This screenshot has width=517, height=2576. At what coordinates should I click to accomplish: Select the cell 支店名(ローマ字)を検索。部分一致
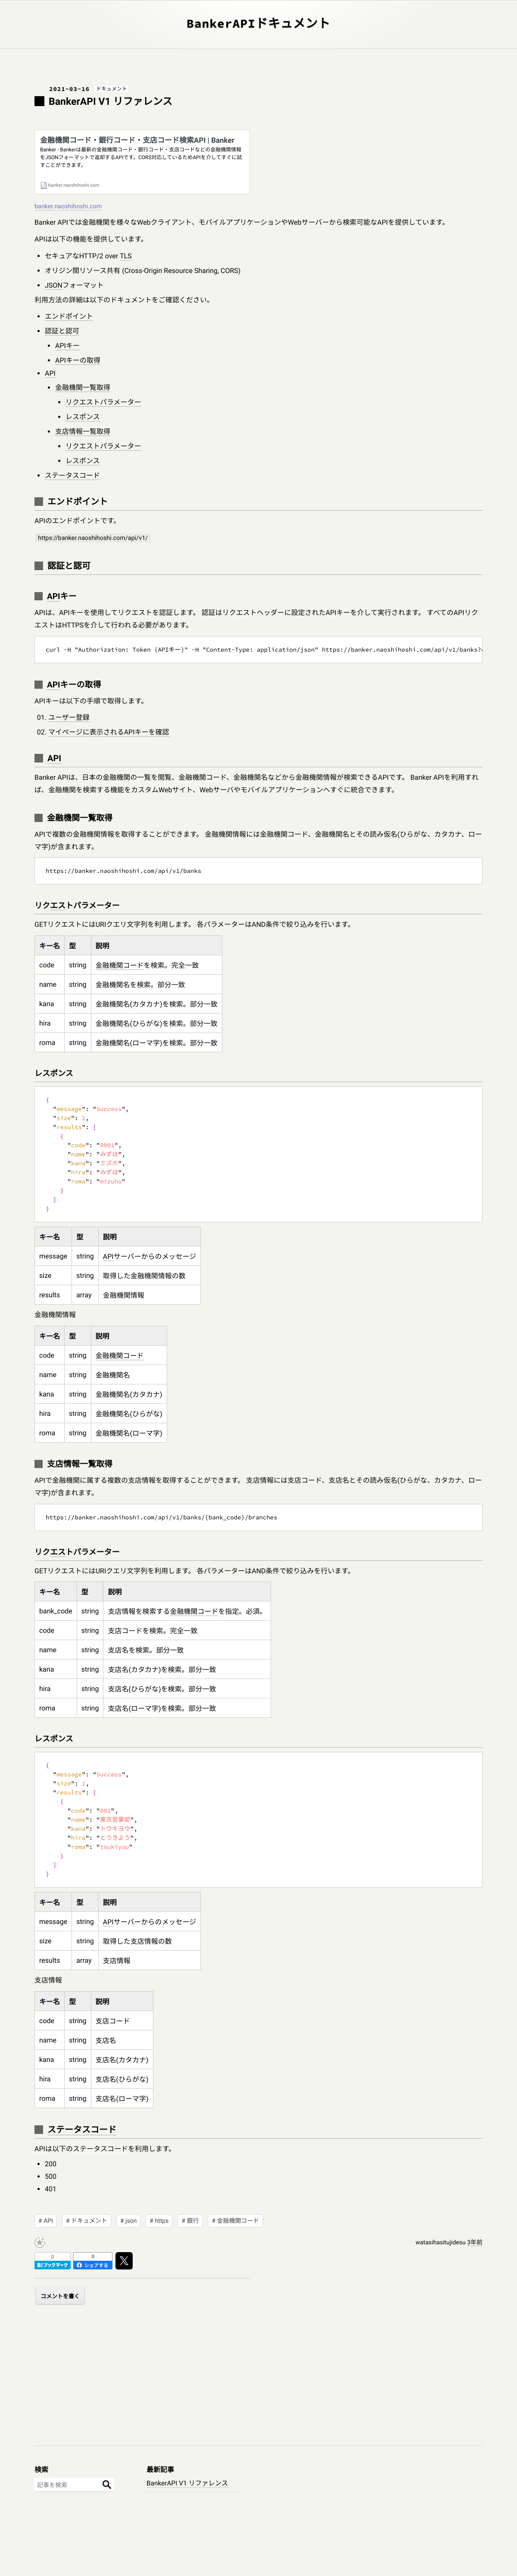187,1708
